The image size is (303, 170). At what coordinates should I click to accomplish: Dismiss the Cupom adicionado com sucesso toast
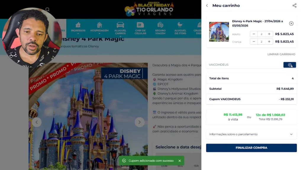(180, 161)
